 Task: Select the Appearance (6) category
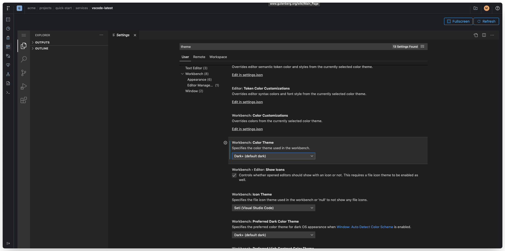(x=199, y=80)
